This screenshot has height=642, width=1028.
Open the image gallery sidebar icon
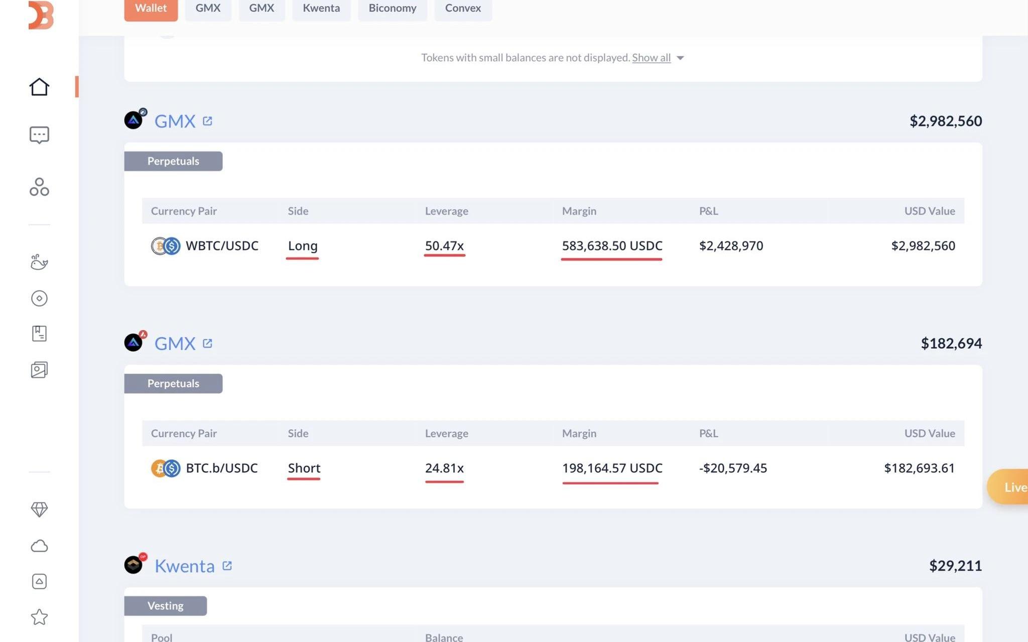[39, 370]
